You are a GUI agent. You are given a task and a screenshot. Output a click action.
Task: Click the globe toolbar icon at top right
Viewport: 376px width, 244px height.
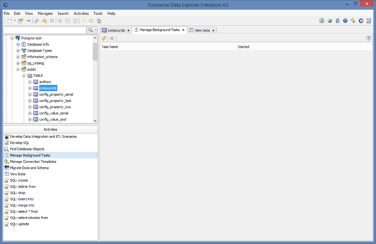point(330,21)
